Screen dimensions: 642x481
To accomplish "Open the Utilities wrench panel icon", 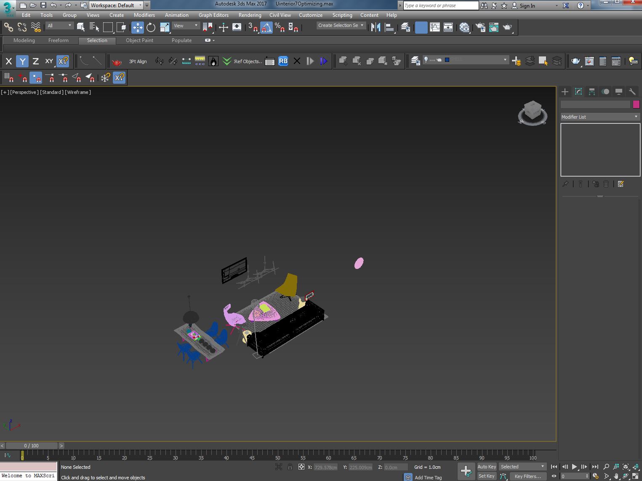I will pyautogui.click(x=632, y=92).
